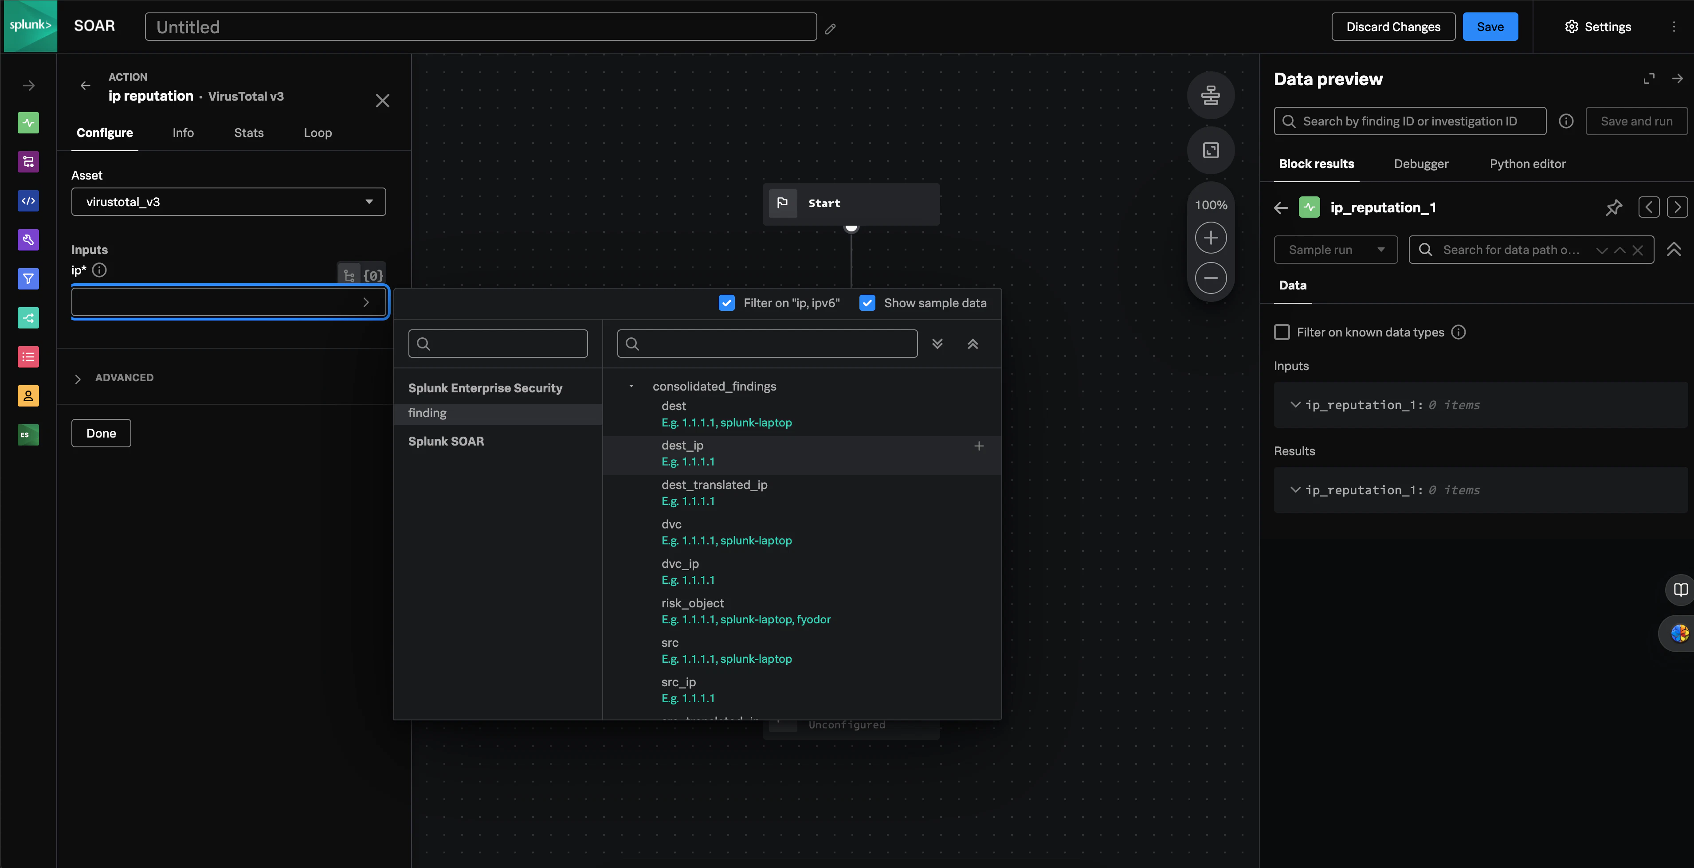Click the fit-to-screen canvas button
Image resolution: width=1694 pixels, height=868 pixels.
pos(1210,151)
